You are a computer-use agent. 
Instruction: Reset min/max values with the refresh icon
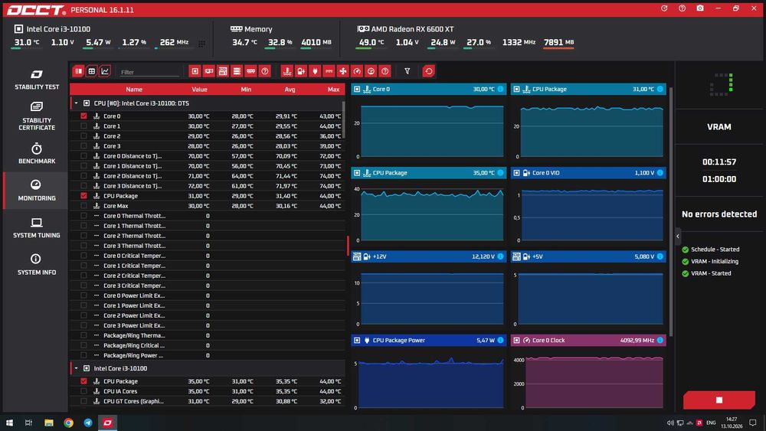click(428, 71)
